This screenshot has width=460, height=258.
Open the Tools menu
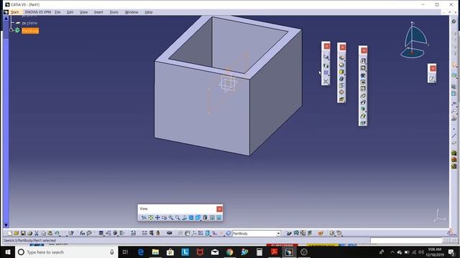[114, 12]
